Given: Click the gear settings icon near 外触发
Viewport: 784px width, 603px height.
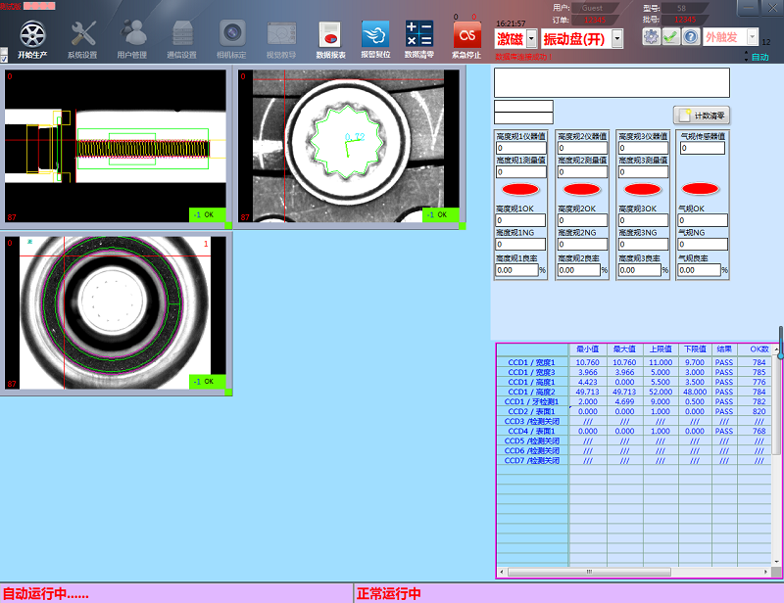Looking at the screenshot, I should point(651,36).
